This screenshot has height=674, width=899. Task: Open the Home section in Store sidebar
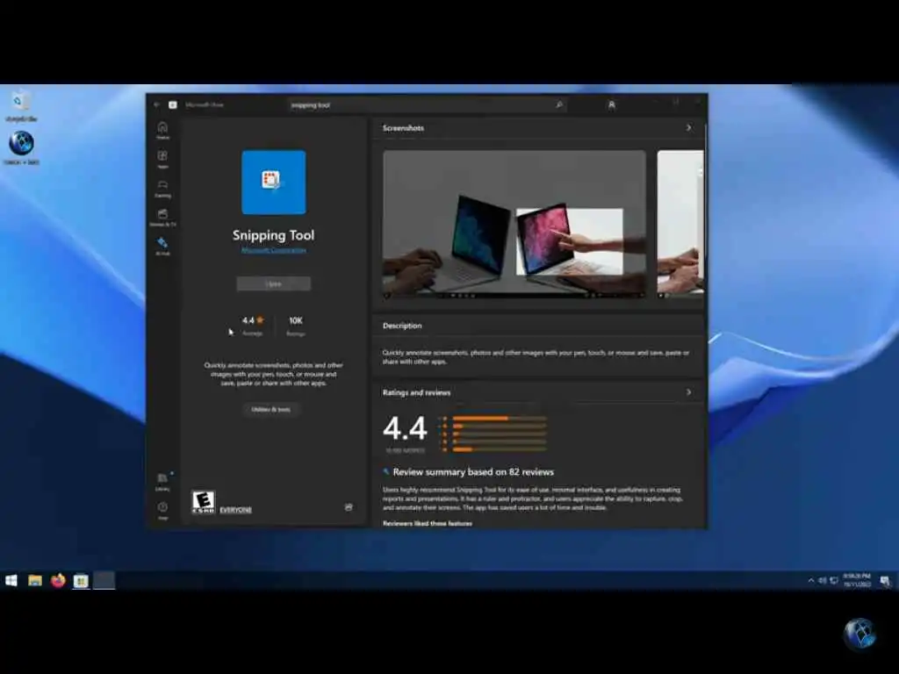(162, 130)
